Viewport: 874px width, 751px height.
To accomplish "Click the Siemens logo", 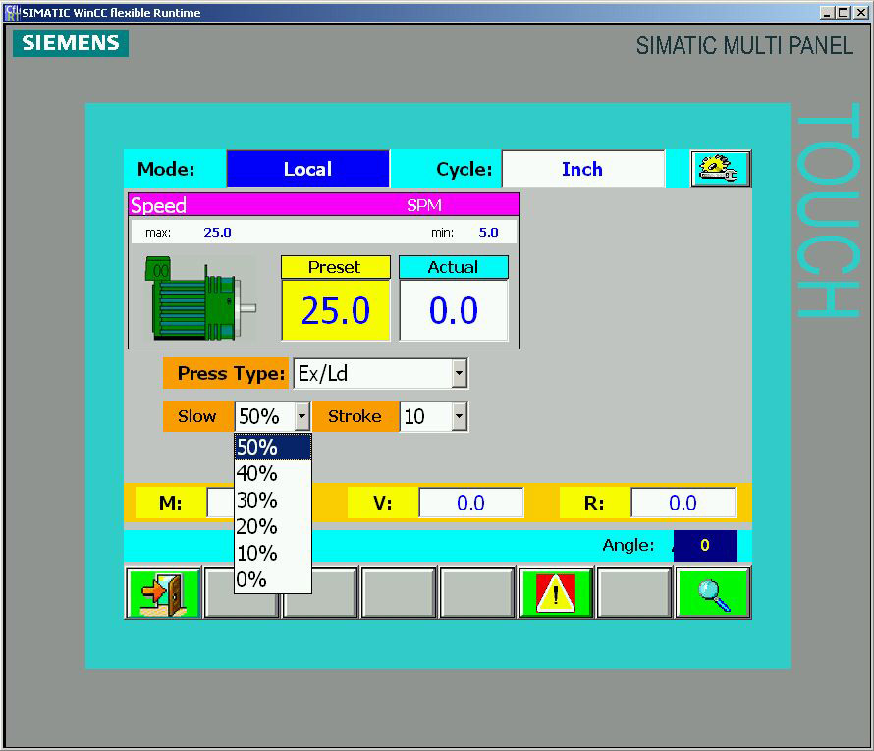I will 71,43.
